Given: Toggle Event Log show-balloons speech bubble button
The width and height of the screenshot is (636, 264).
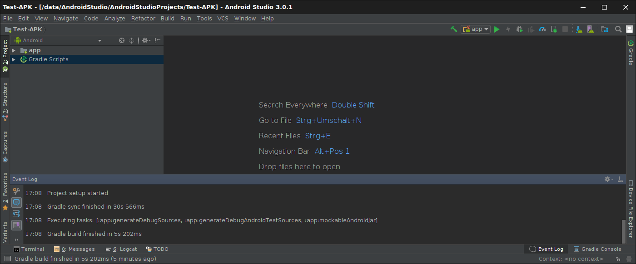Looking at the screenshot, I should click(x=16, y=202).
